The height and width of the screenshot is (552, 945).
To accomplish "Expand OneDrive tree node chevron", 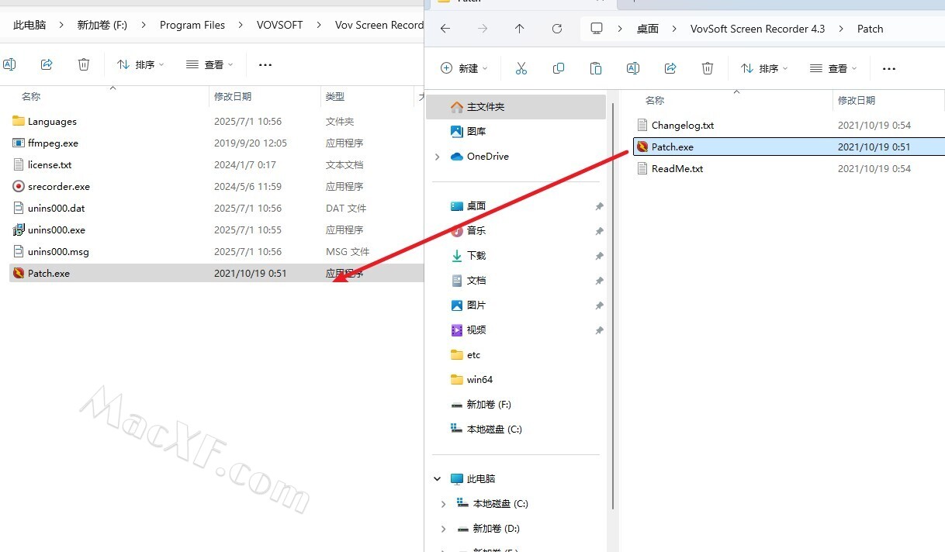I will [x=438, y=157].
